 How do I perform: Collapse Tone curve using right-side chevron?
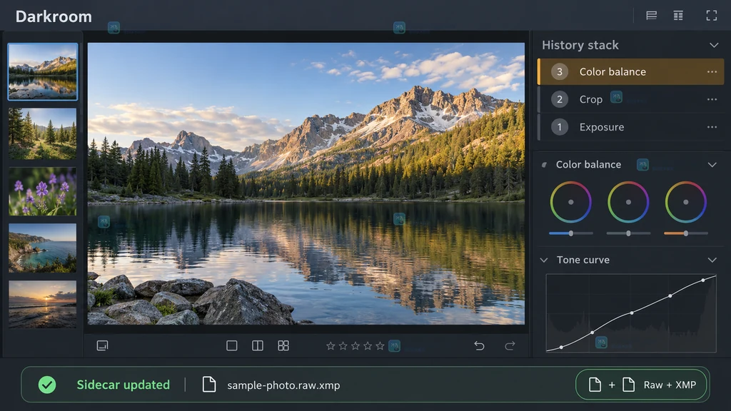pos(712,260)
